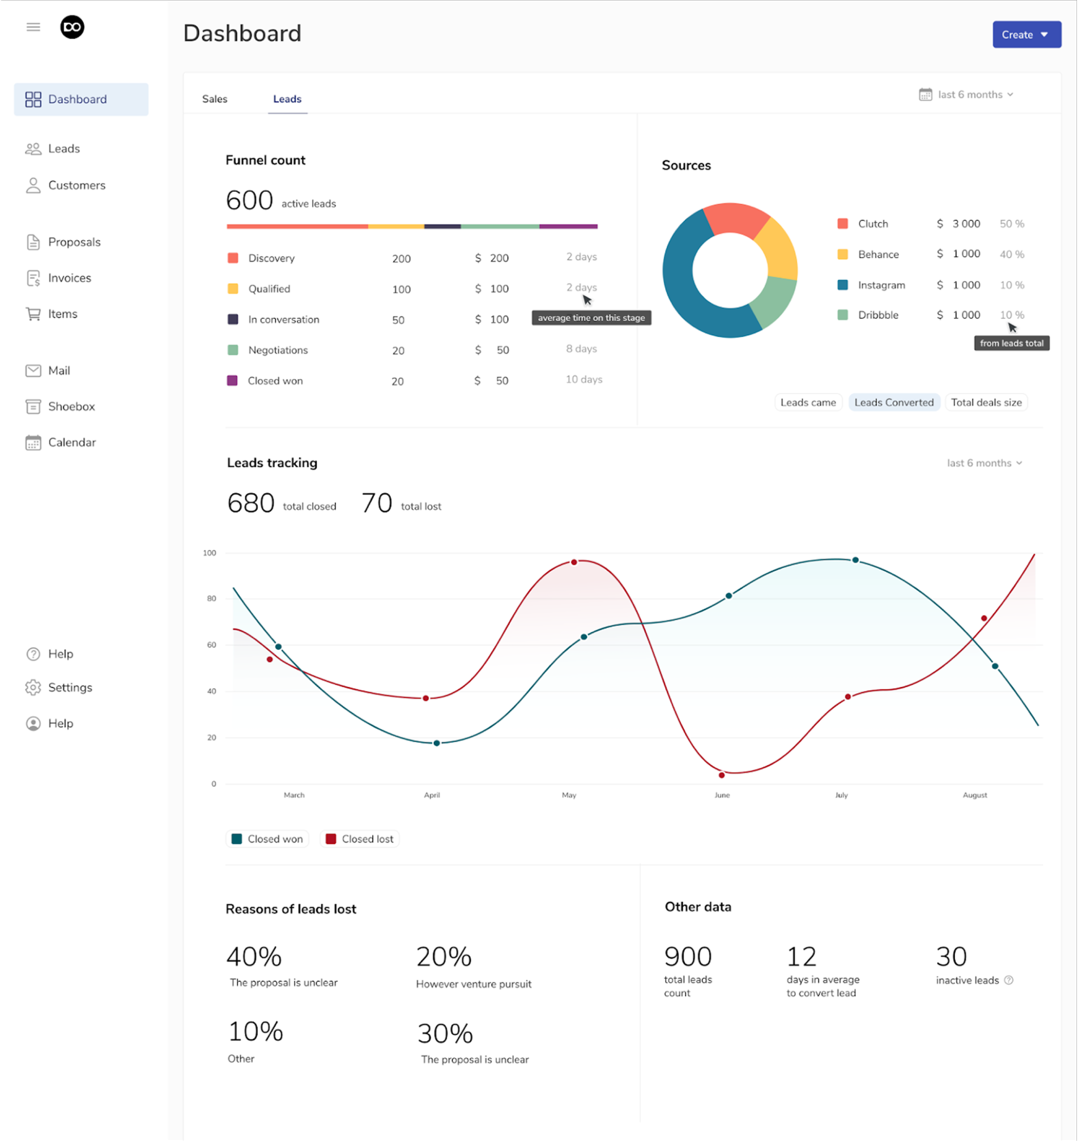Open the Items shopping cart icon
Screen dimensions: 1078x1141
(x=33, y=314)
